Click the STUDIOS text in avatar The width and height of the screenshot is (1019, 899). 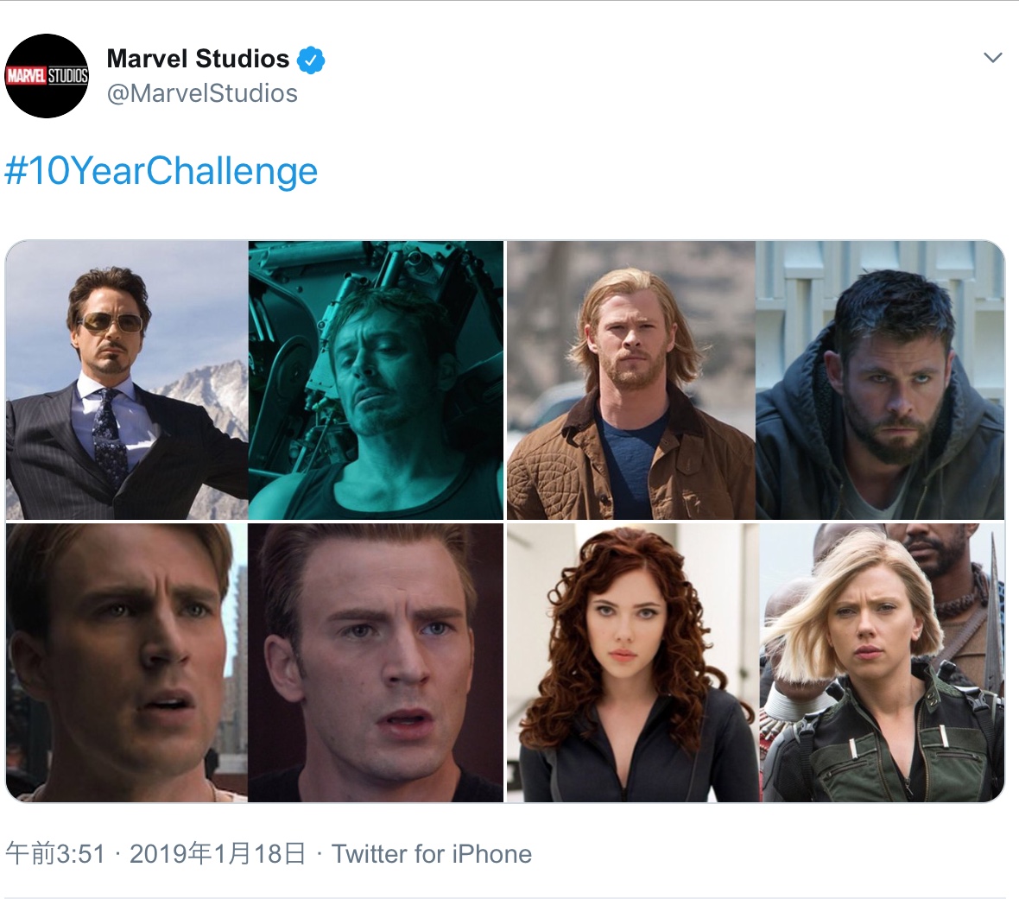pyautogui.click(x=67, y=76)
